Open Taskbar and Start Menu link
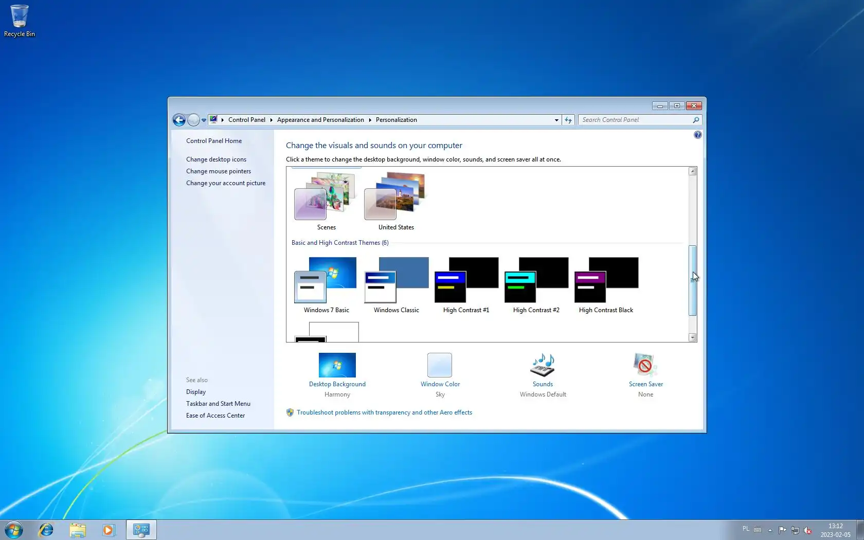The image size is (864, 540). [x=218, y=404]
